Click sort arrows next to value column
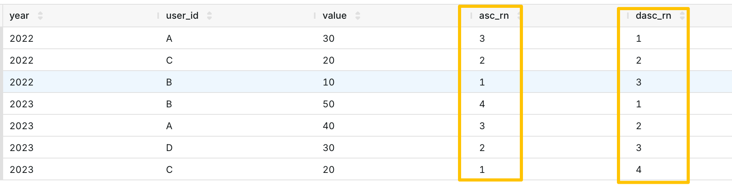The height and width of the screenshot is (185, 732). [x=357, y=16]
